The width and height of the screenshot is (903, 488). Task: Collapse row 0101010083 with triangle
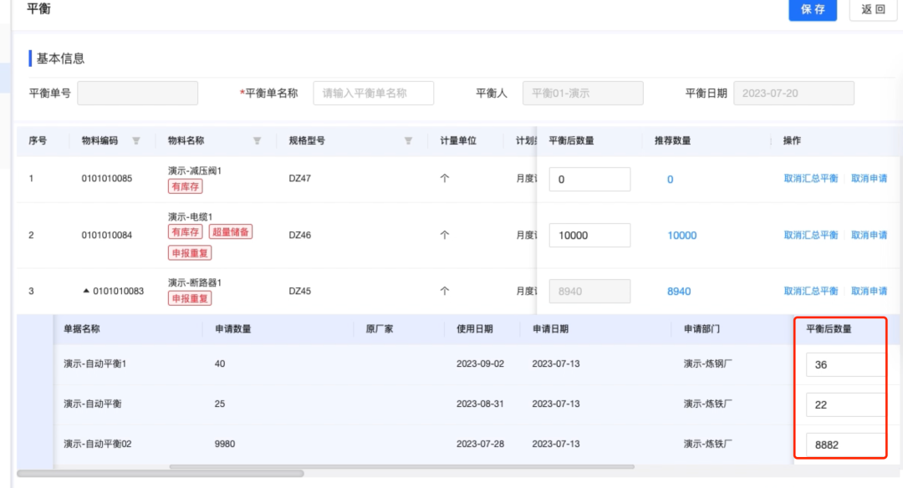click(x=86, y=291)
